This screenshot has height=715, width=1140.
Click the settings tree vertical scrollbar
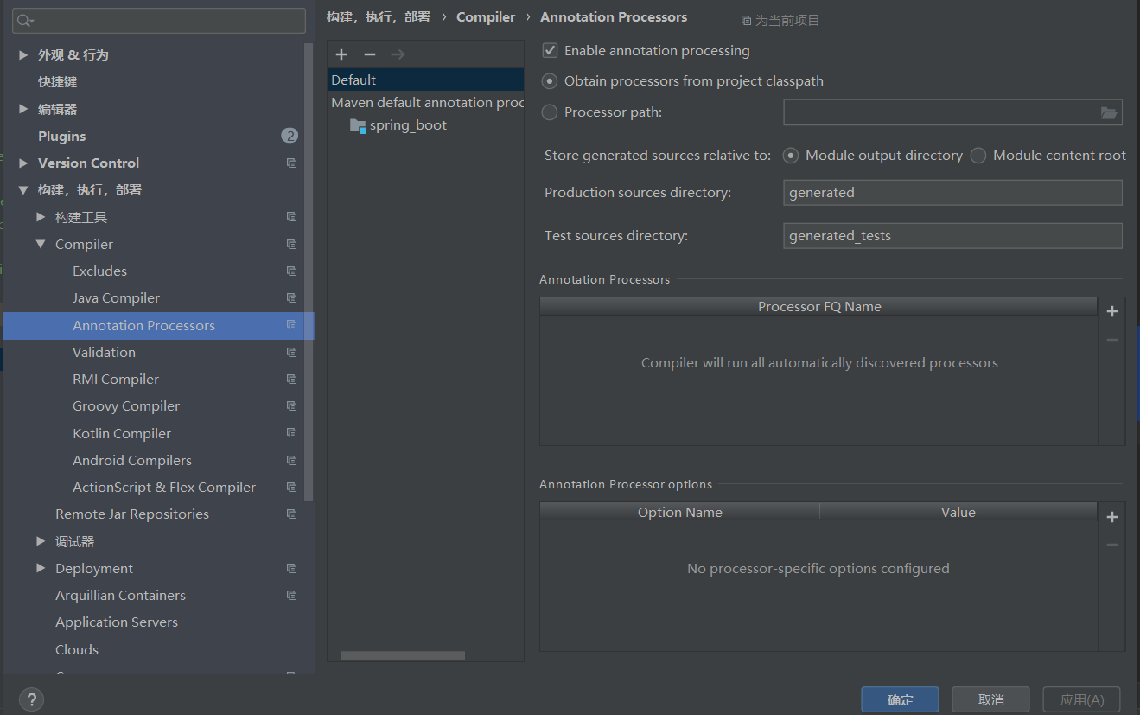(309, 271)
